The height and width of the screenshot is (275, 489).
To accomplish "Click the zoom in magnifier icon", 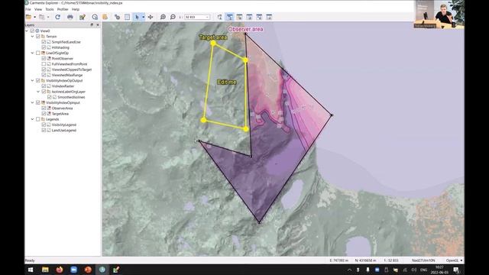I will tap(163, 17).
